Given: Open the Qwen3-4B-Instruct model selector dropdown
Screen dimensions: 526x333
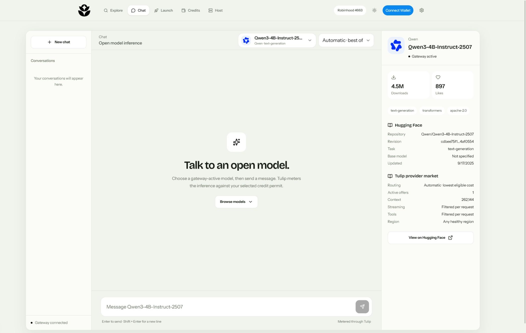Looking at the screenshot, I should pos(277,40).
